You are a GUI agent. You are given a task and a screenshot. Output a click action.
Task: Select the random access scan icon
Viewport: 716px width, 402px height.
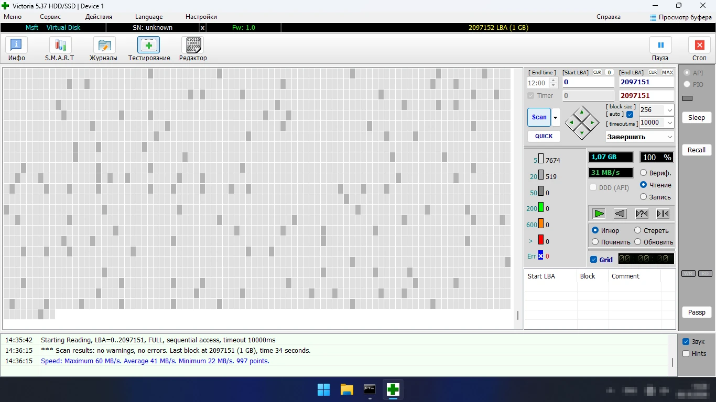[642, 214]
